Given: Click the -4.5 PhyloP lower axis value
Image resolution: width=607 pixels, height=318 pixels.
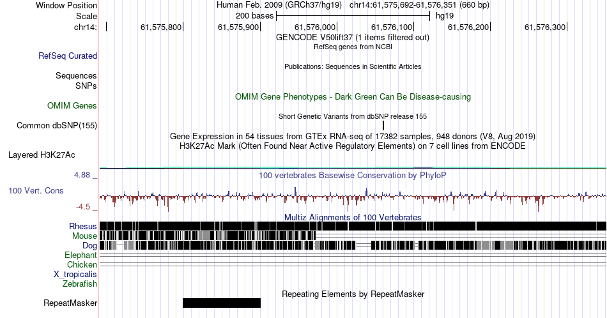Looking at the screenshot, I should coord(83,207).
